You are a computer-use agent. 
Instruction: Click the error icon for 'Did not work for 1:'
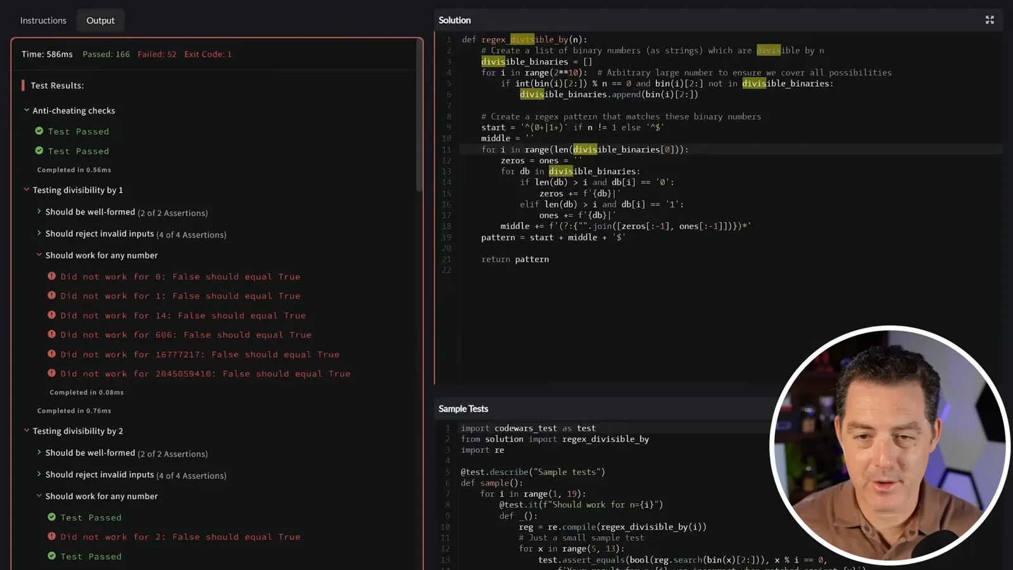pos(52,295)
